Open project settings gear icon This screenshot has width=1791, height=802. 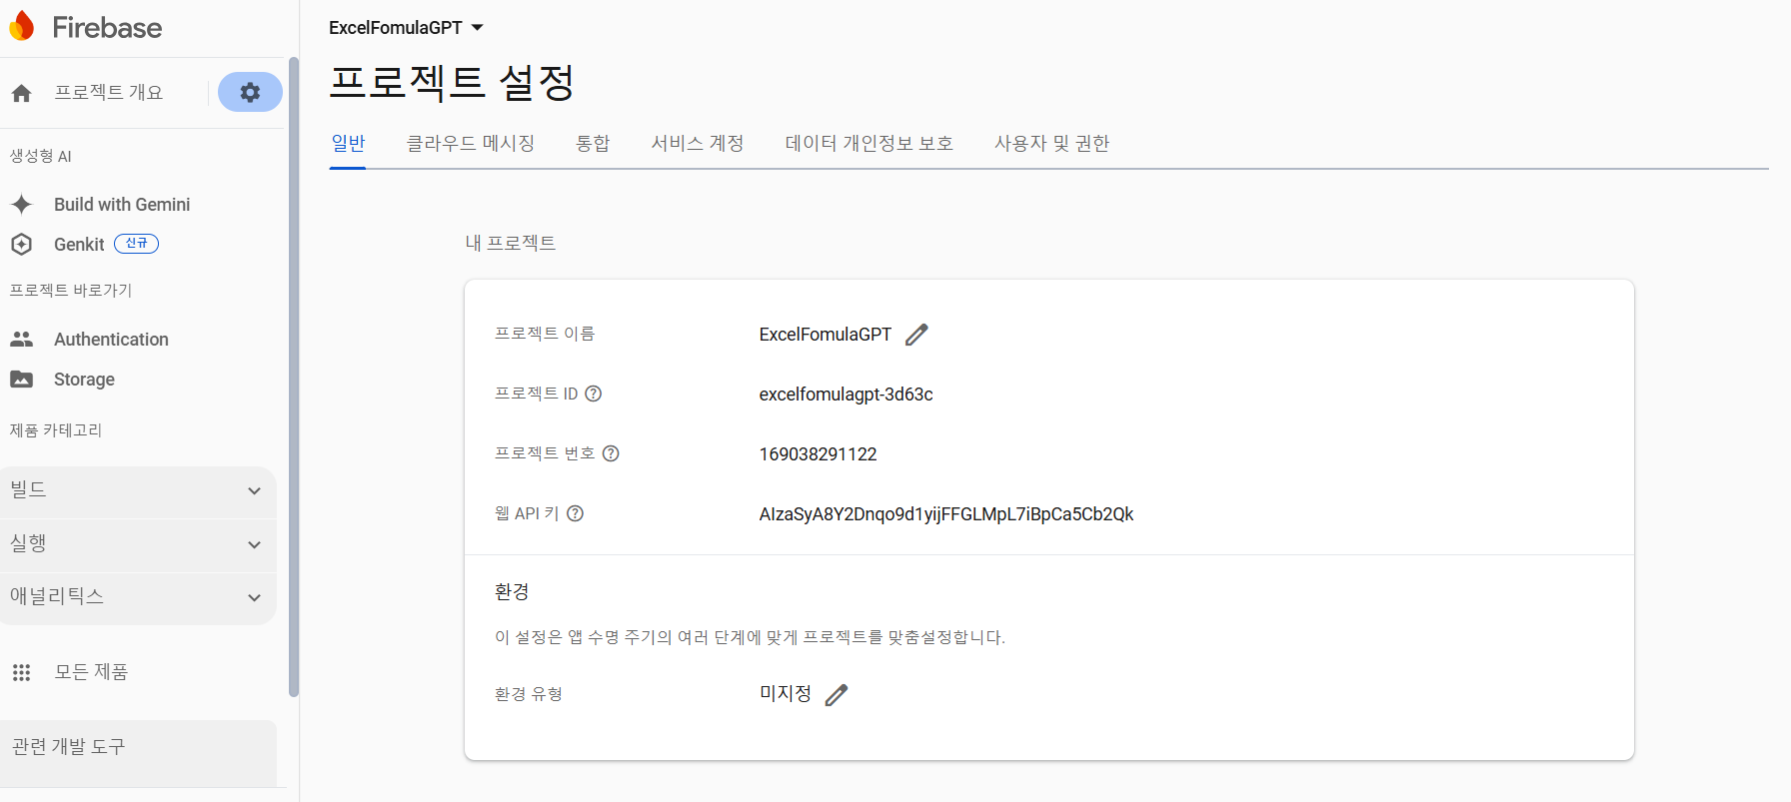click(x=250, y=92)
